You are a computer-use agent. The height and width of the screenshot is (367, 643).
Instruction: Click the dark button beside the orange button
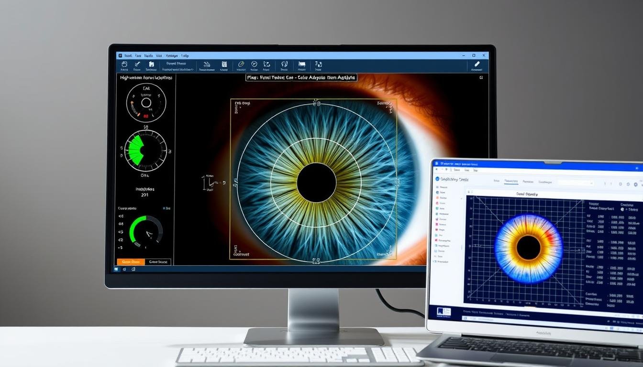coord(158,262)
